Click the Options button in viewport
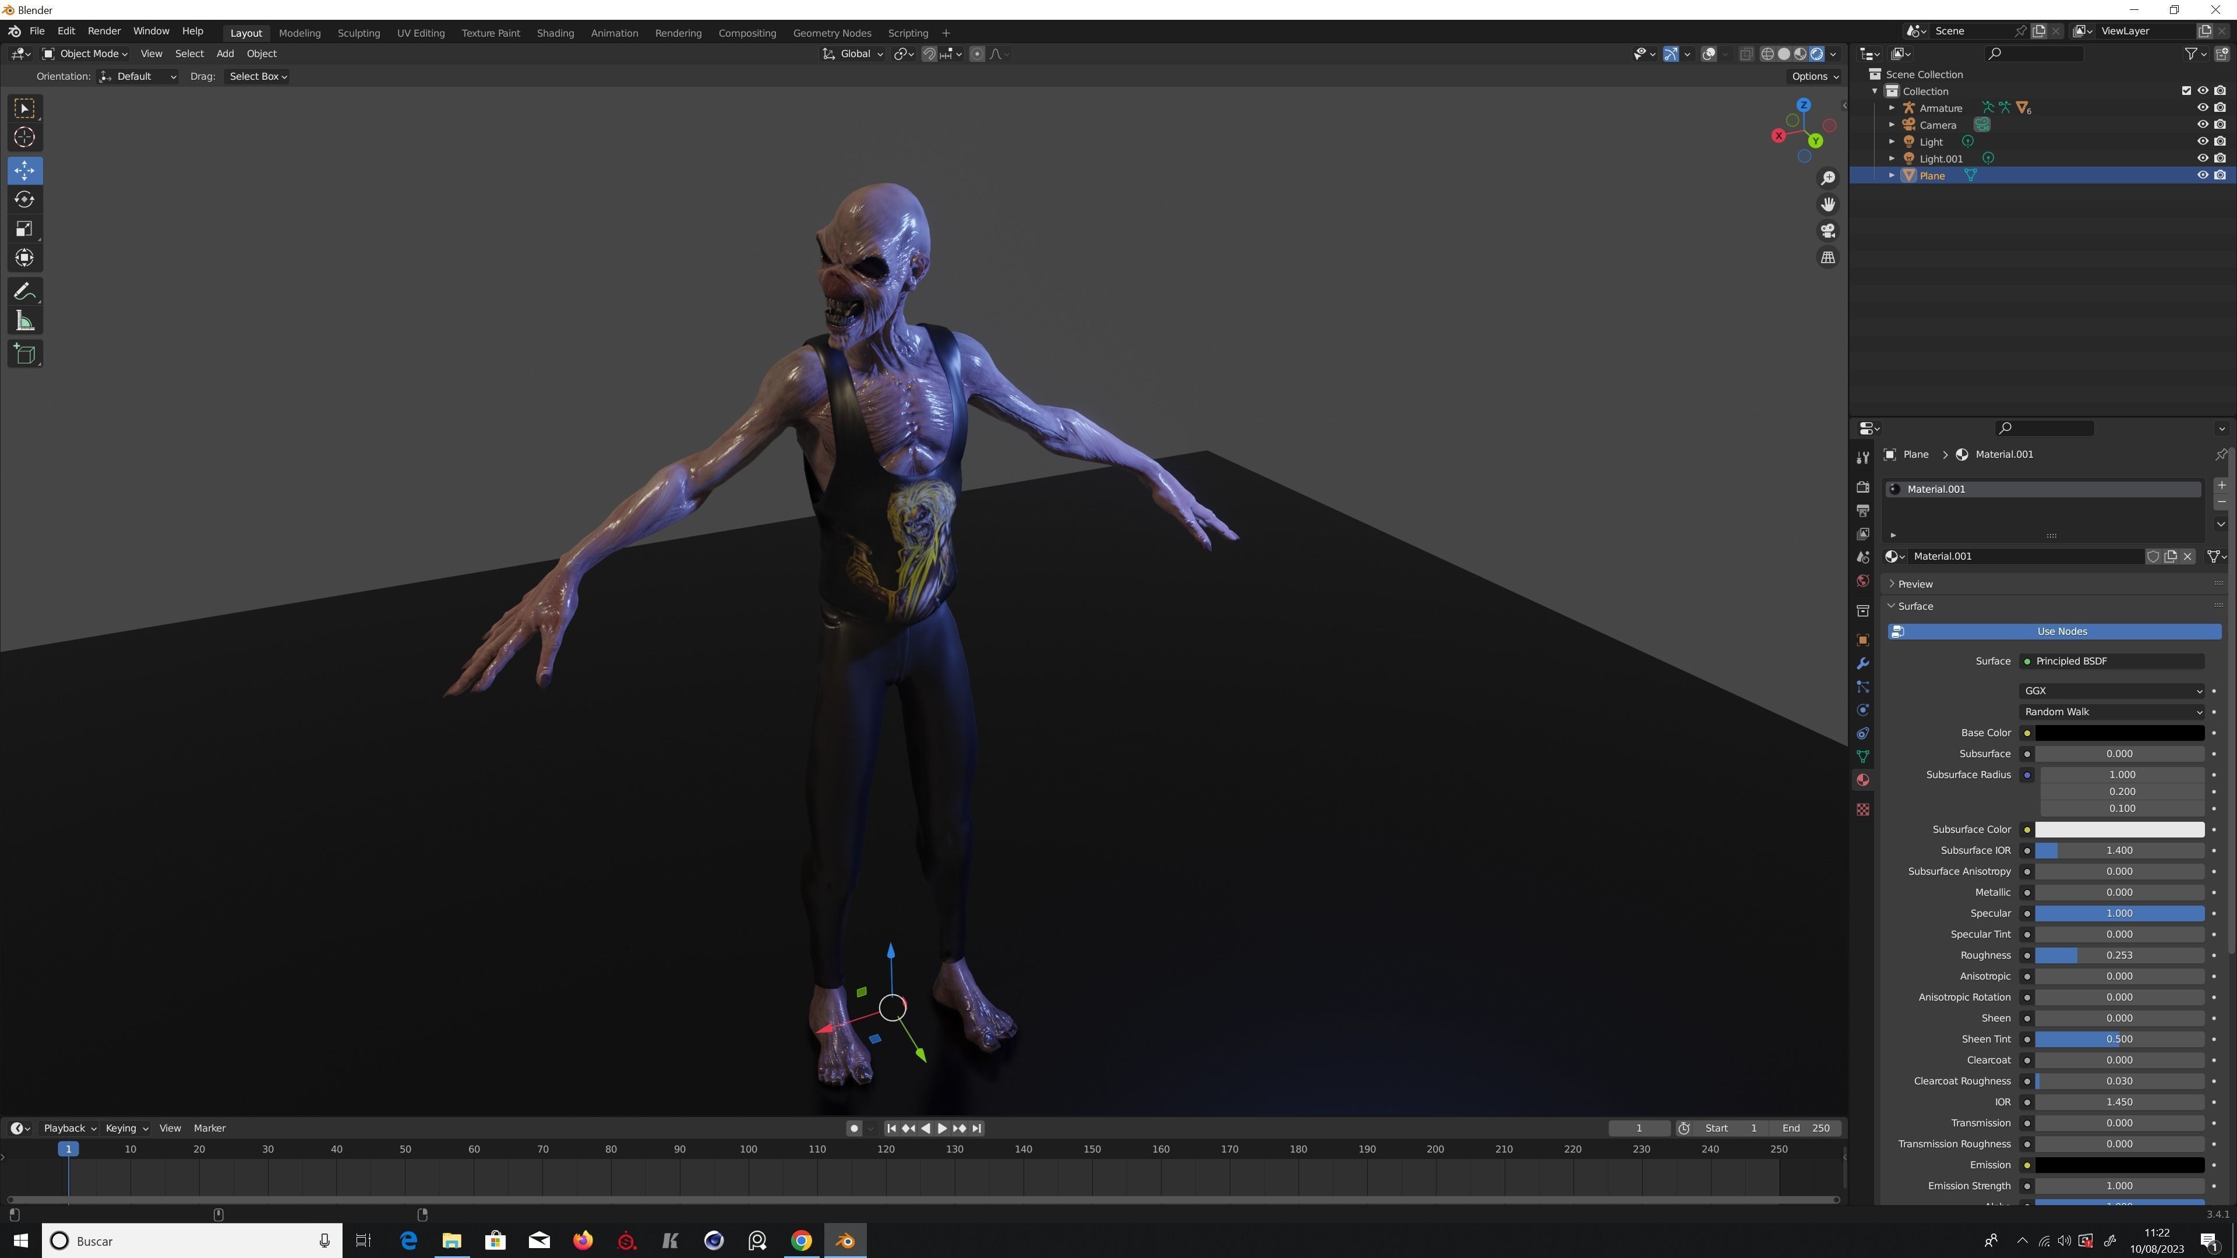Viewport: 2237px width, 1258px height. pyautogui.click(x=1815, y=76)
